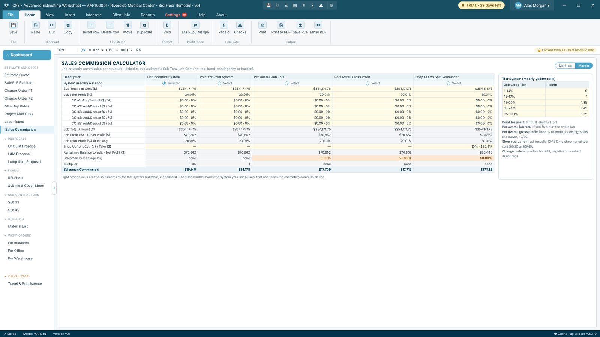Click the Email PDF envelope icon

[318, 25]
